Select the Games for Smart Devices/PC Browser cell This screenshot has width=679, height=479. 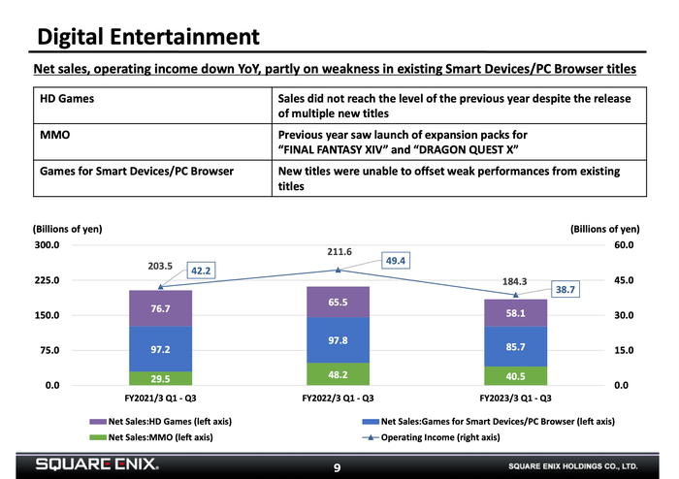click(x=152, y=178)
